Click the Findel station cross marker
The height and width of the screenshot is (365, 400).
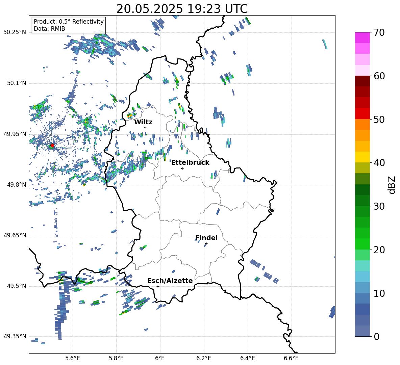pyautogui.click(x=206, y=244)
